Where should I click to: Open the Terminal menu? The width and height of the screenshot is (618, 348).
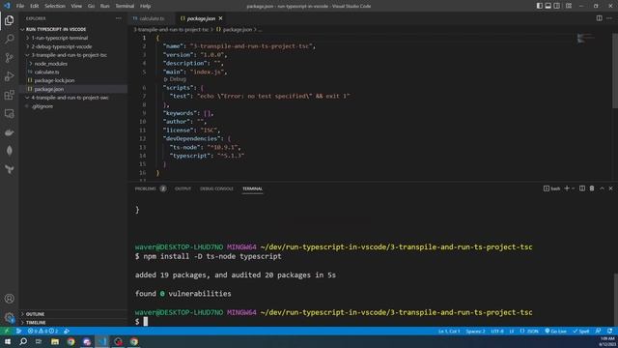click(125, 6)
